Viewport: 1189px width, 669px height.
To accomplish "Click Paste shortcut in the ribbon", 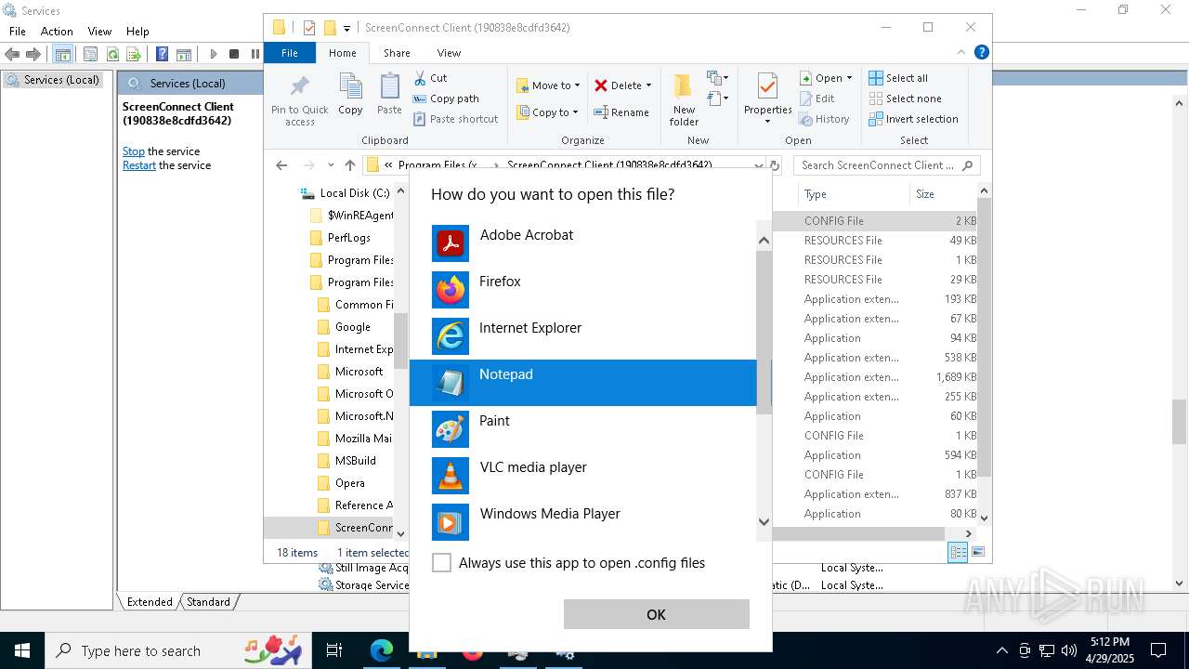I will (x=456, y=119).
